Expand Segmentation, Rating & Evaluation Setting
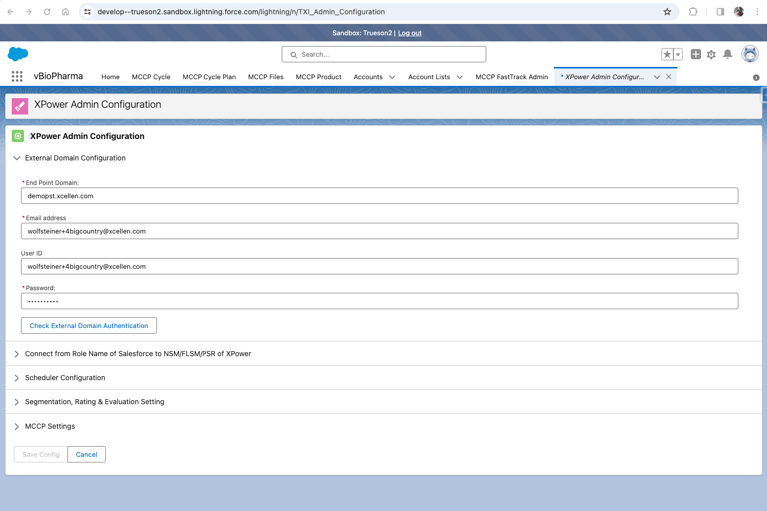The height and width of the screenshot is (511, 767). [x=17, y=402]
